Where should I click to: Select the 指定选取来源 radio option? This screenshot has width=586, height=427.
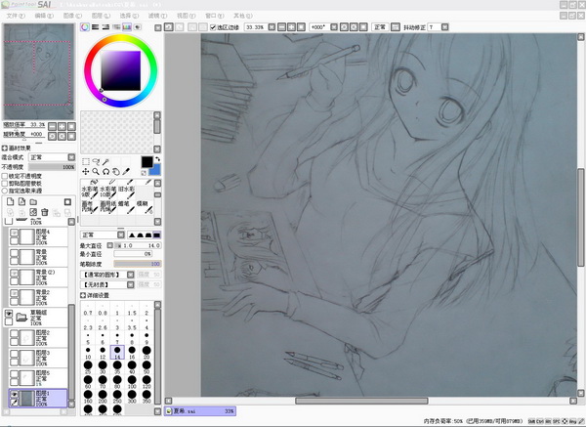click(x=5, y=191)
